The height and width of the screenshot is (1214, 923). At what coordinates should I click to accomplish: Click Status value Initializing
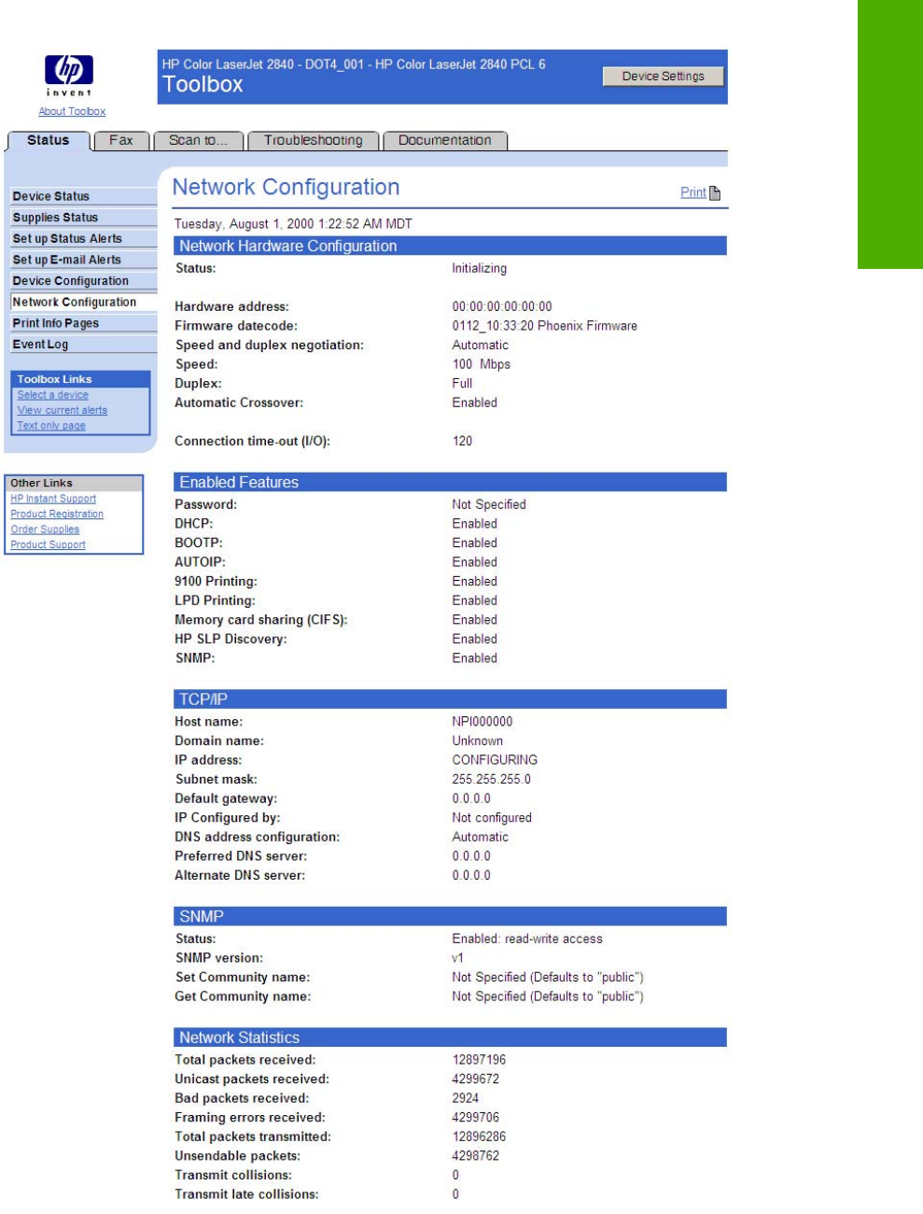click(480, 268)
